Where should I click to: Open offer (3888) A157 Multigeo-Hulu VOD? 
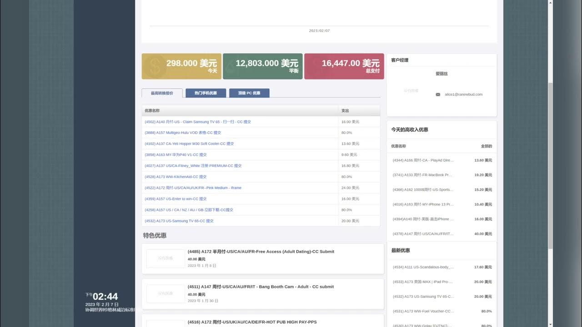click(183, 133)
